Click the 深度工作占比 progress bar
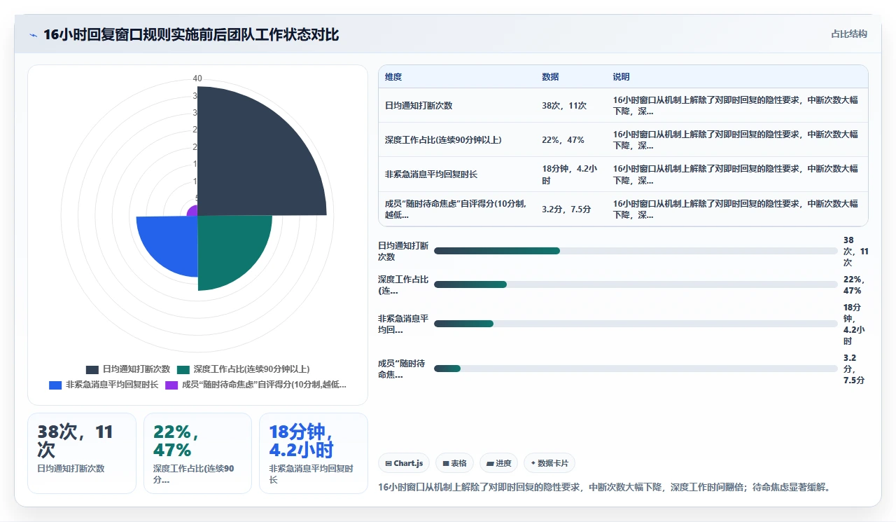 coord(636,284)
